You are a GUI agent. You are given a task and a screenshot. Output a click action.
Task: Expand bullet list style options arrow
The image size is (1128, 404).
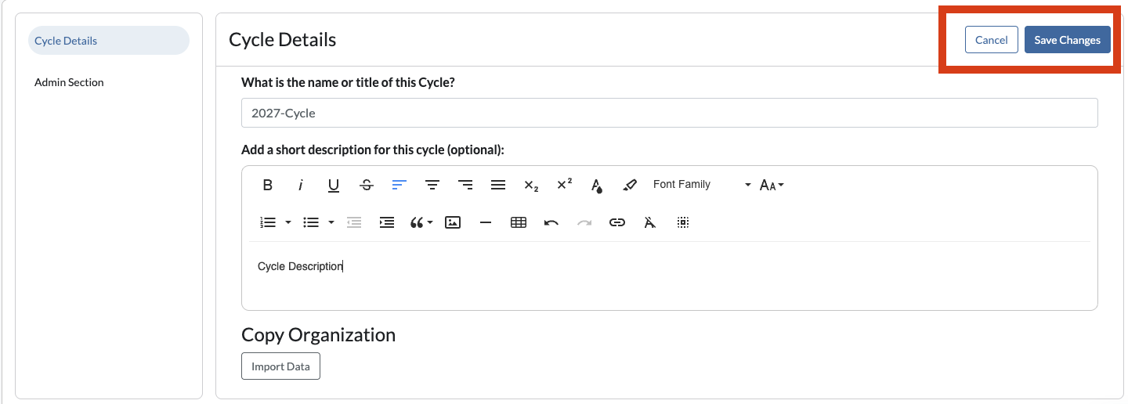(x=331, y=222)
